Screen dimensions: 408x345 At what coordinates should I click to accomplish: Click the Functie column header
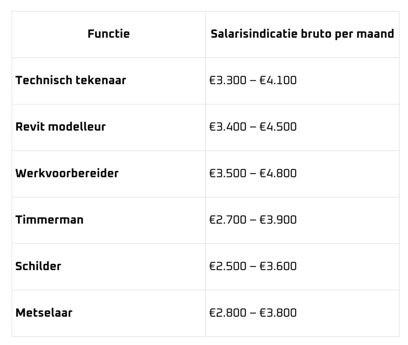pos(108,35)
